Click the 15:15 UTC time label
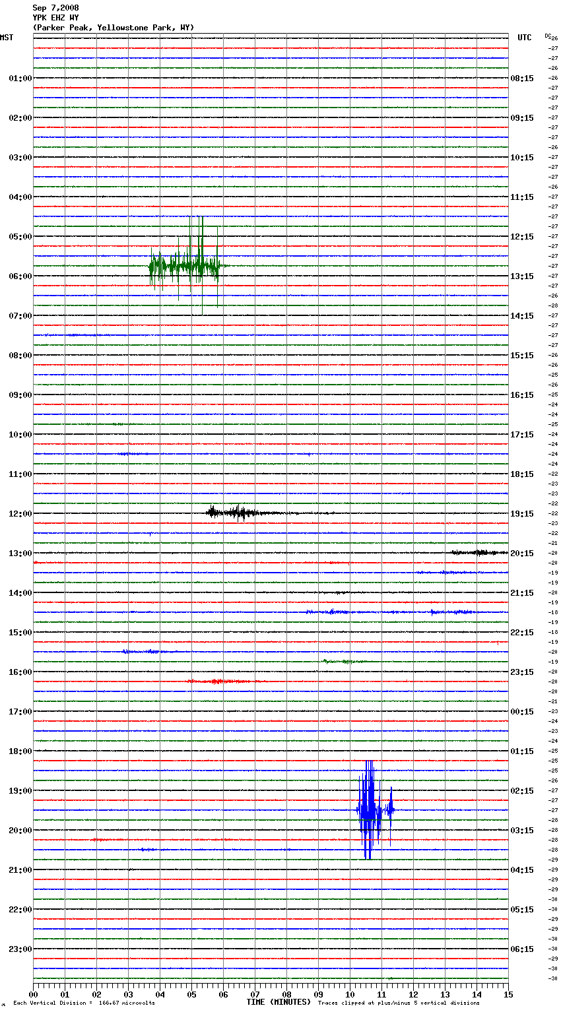Viewport: 561px width, 1012px height. pos(522,356)
